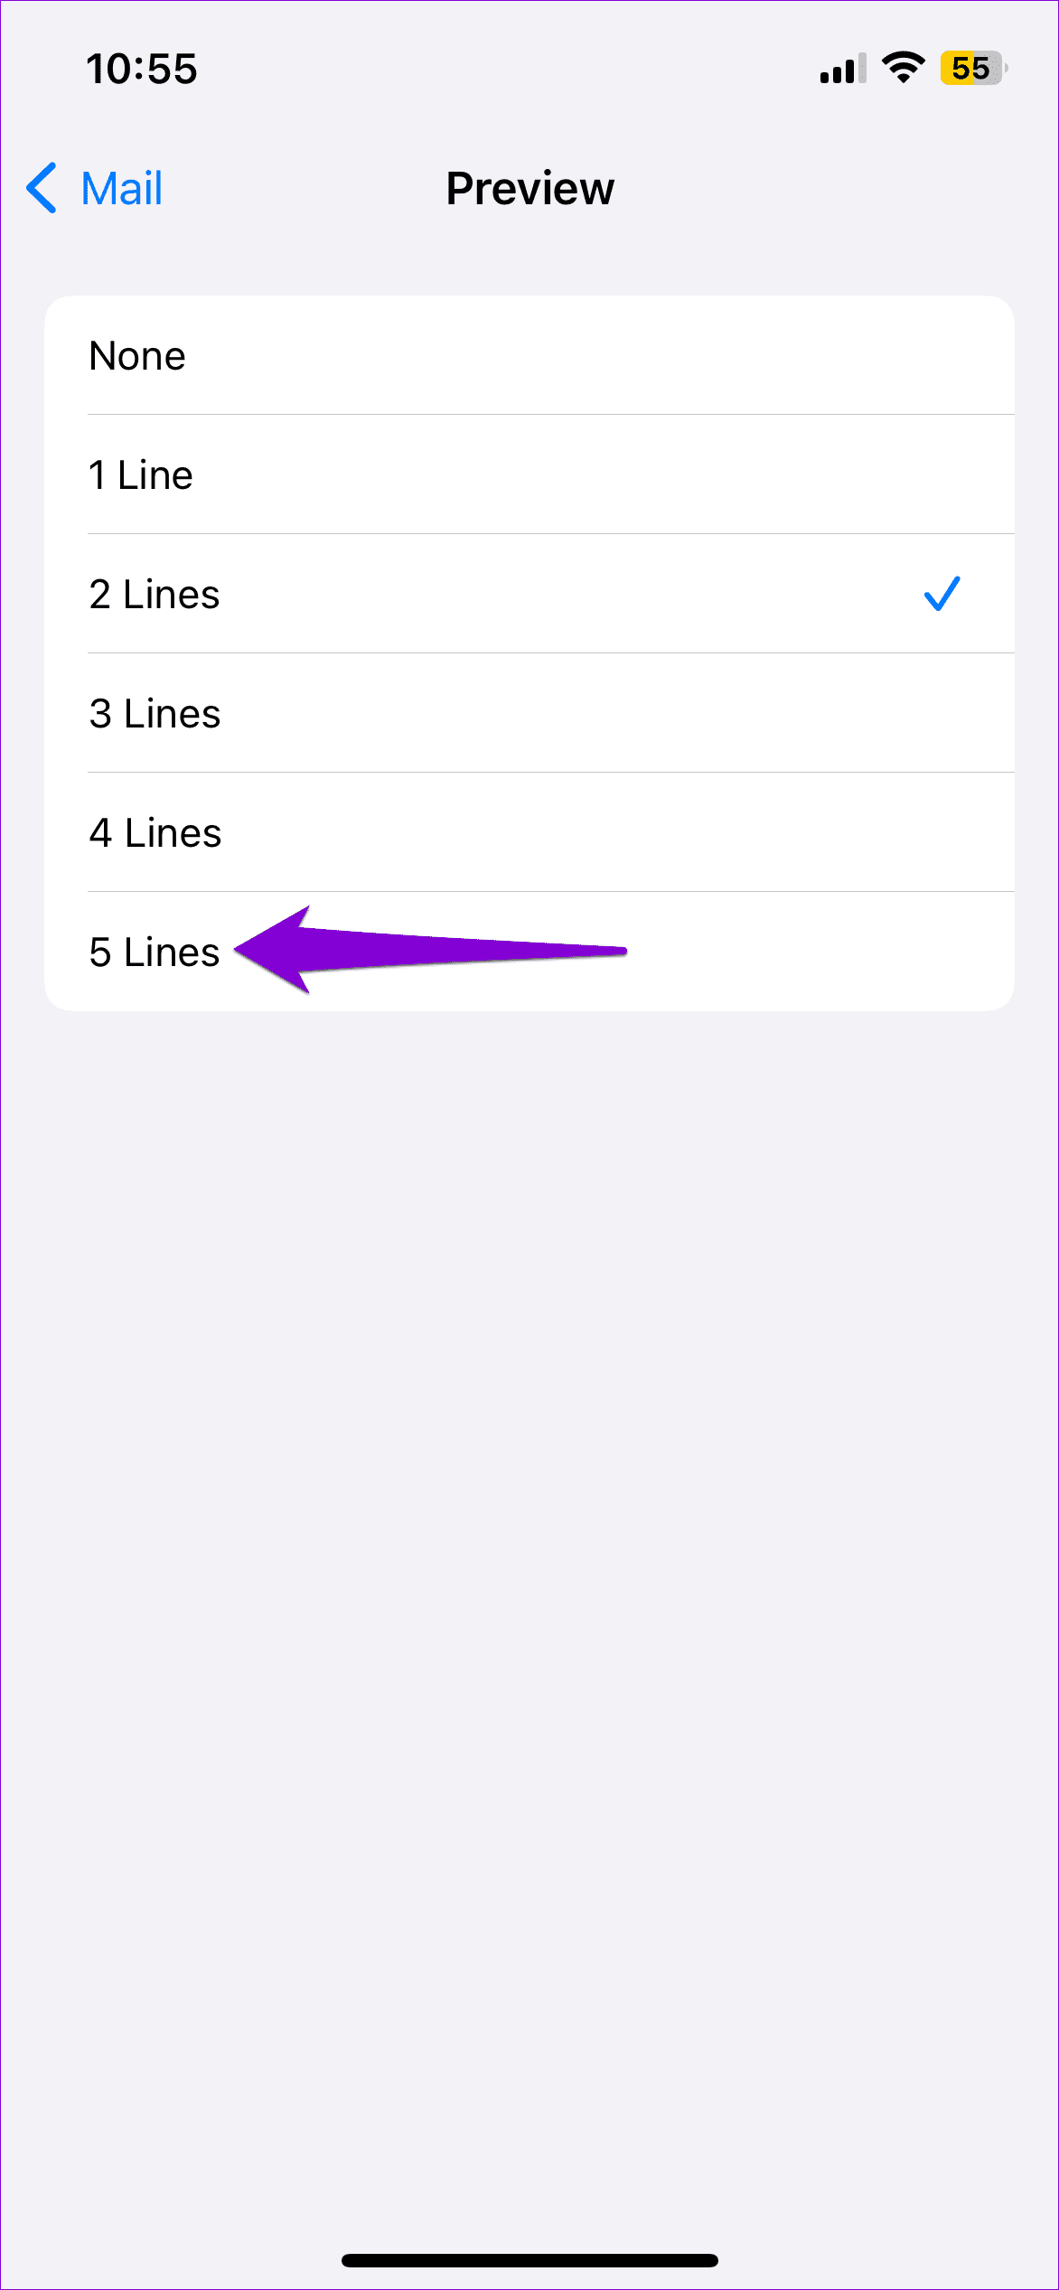The width and height of the screenshot is (1059, 2290).
Task: Tap the blue checkmark beside 2 Lines
Action: pyautogui.click(x=942, y=594)
